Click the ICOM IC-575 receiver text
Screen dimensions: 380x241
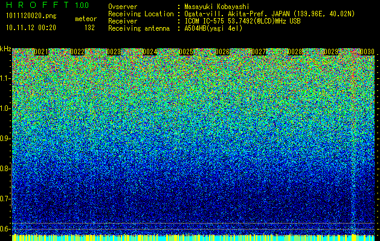click(242, 21)
